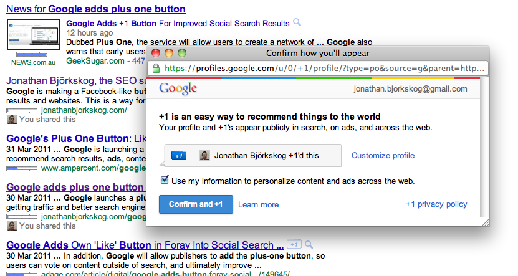Open 'News for Google adds plus one button'
518x276 pixels.
(96, 9)
